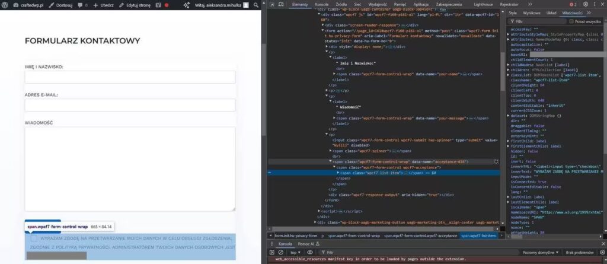The height and width of the screenshot is (264, 607).
Task: Create live expression with the eye icon
Action: pos(310,252)
